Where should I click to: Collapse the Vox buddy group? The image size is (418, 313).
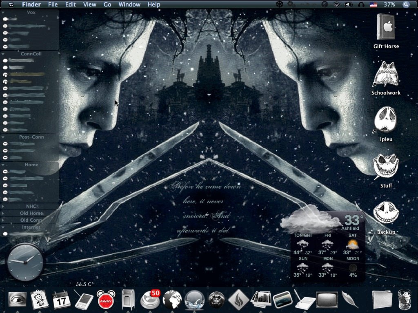coord(3,12)
